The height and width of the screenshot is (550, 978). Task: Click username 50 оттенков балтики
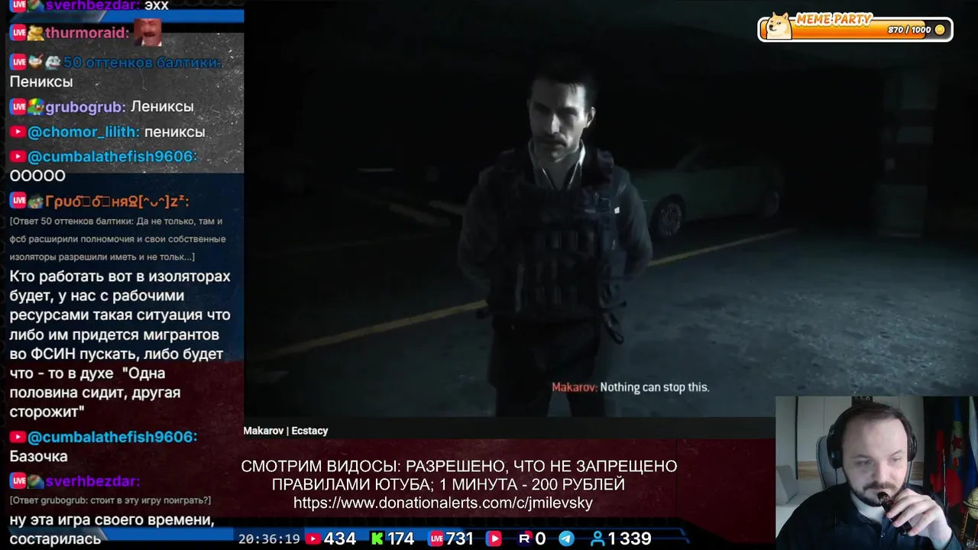pos(142,63)
